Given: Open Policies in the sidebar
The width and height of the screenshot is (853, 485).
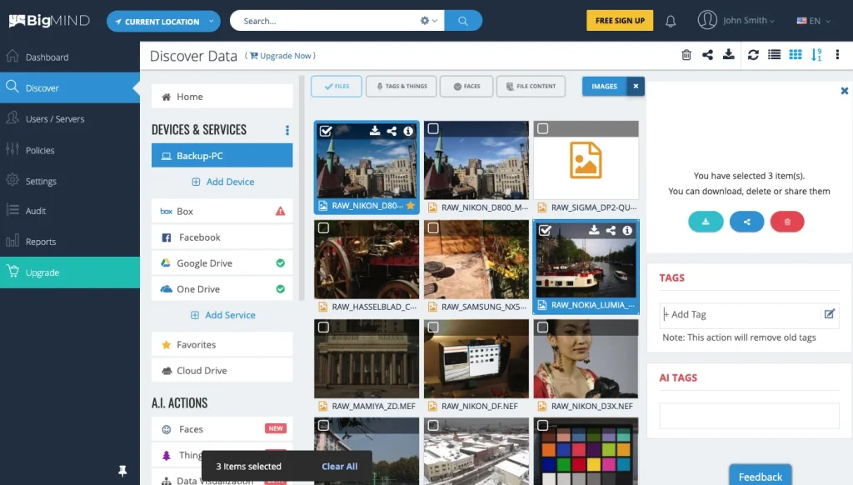Looking at the screenshot, I should [70, 150].
